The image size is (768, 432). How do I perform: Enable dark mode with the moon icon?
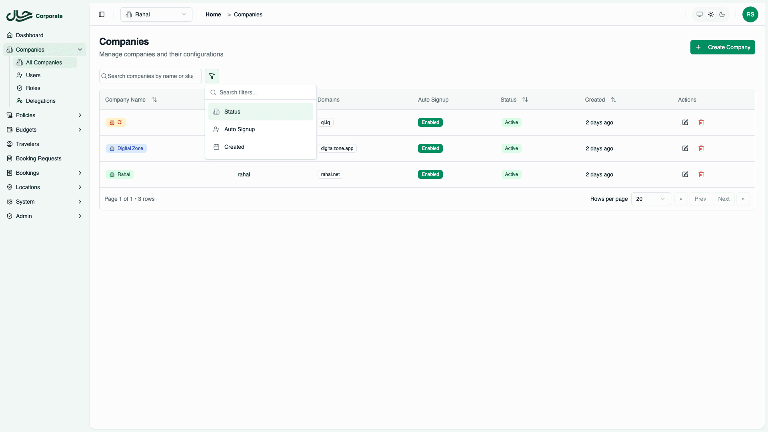[722, 14]
